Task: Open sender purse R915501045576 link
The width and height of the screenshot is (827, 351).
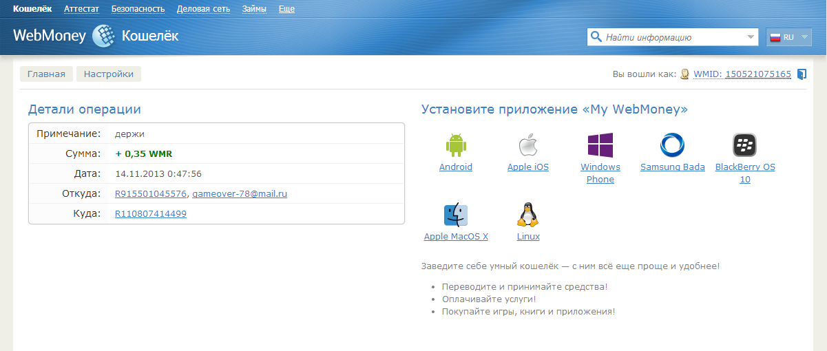Action: click(x=150, y=194)
